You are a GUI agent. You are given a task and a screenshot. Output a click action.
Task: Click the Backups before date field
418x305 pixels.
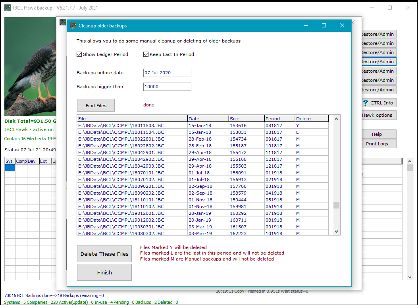(167, 73)
